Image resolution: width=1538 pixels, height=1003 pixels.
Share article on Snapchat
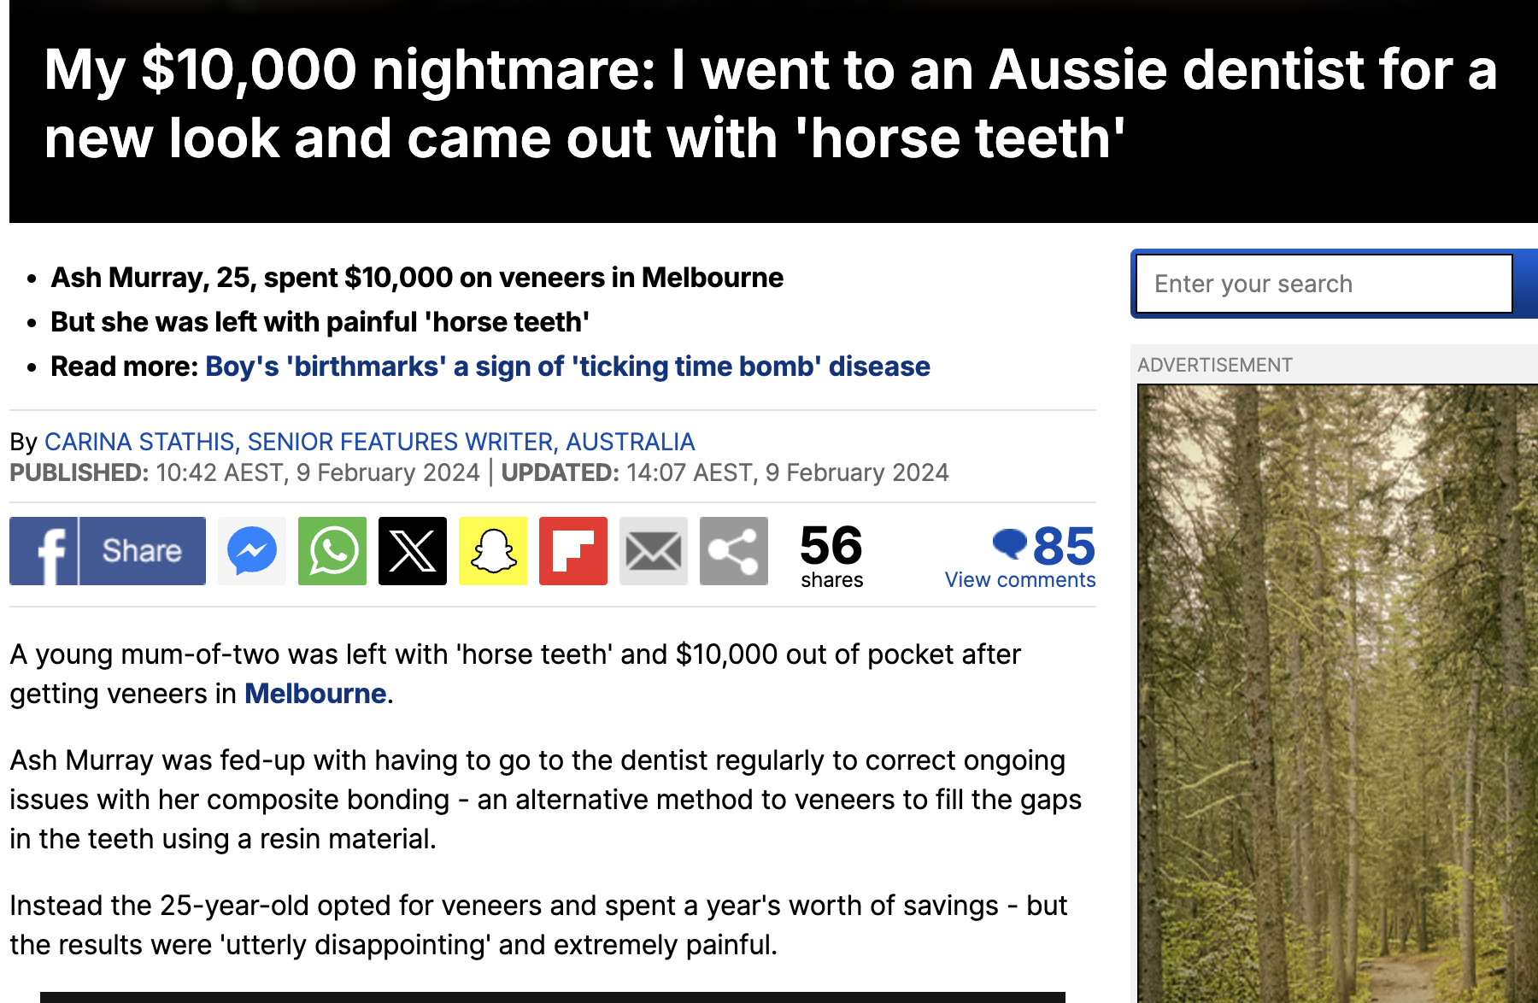493,551
